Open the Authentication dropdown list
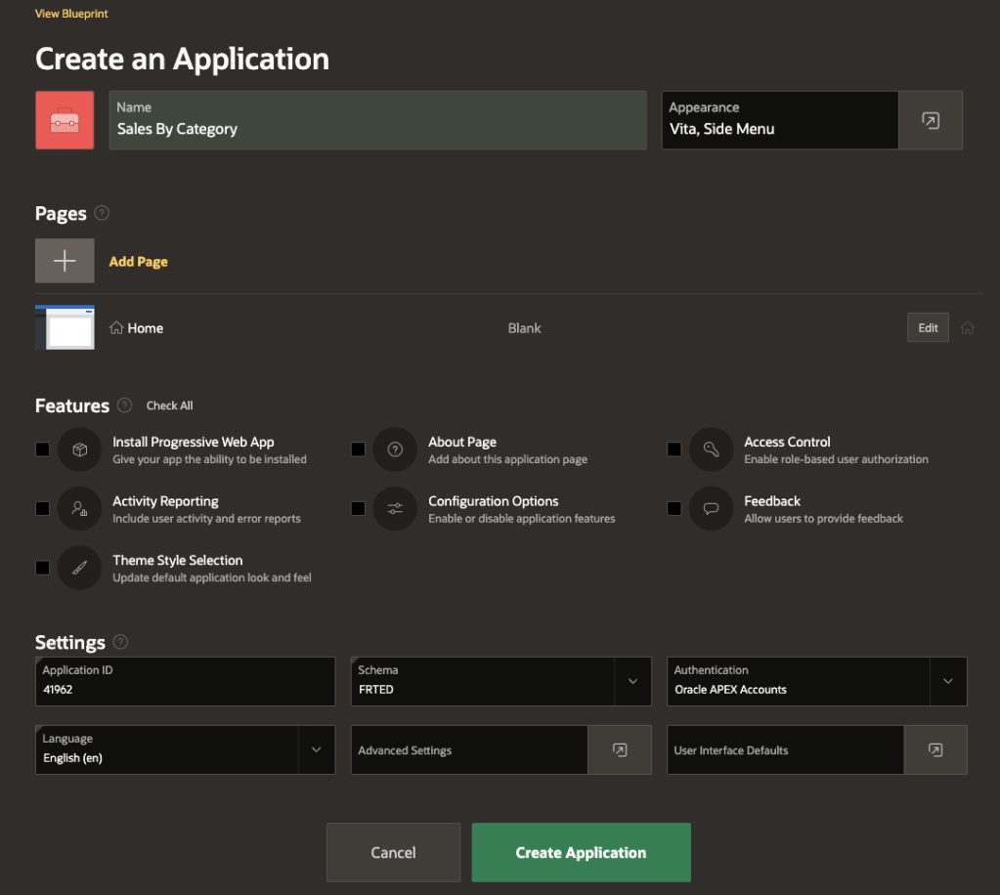This screenshot has height=895, width=1000. (947, 681)
